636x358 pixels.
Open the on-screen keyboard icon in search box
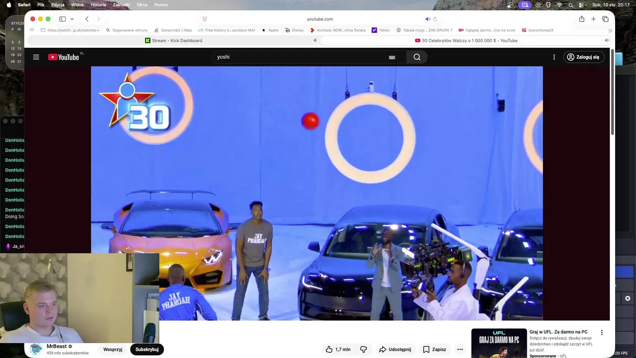pyautogui.click(x=392, y=57)
